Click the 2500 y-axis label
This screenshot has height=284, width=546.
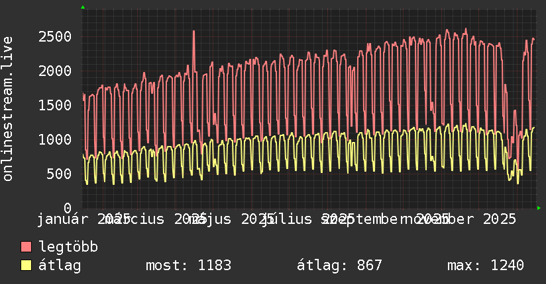tap(55, 36)
